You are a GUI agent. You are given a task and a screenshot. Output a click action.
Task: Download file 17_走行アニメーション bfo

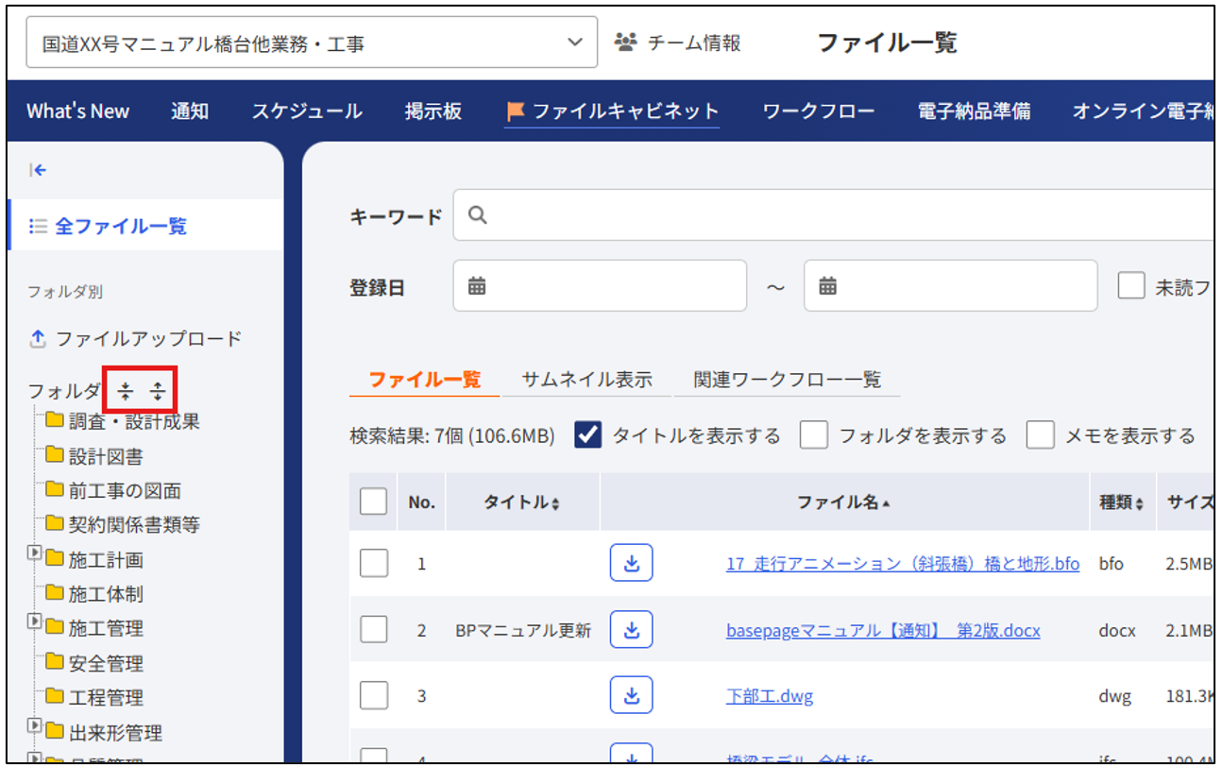632,563
